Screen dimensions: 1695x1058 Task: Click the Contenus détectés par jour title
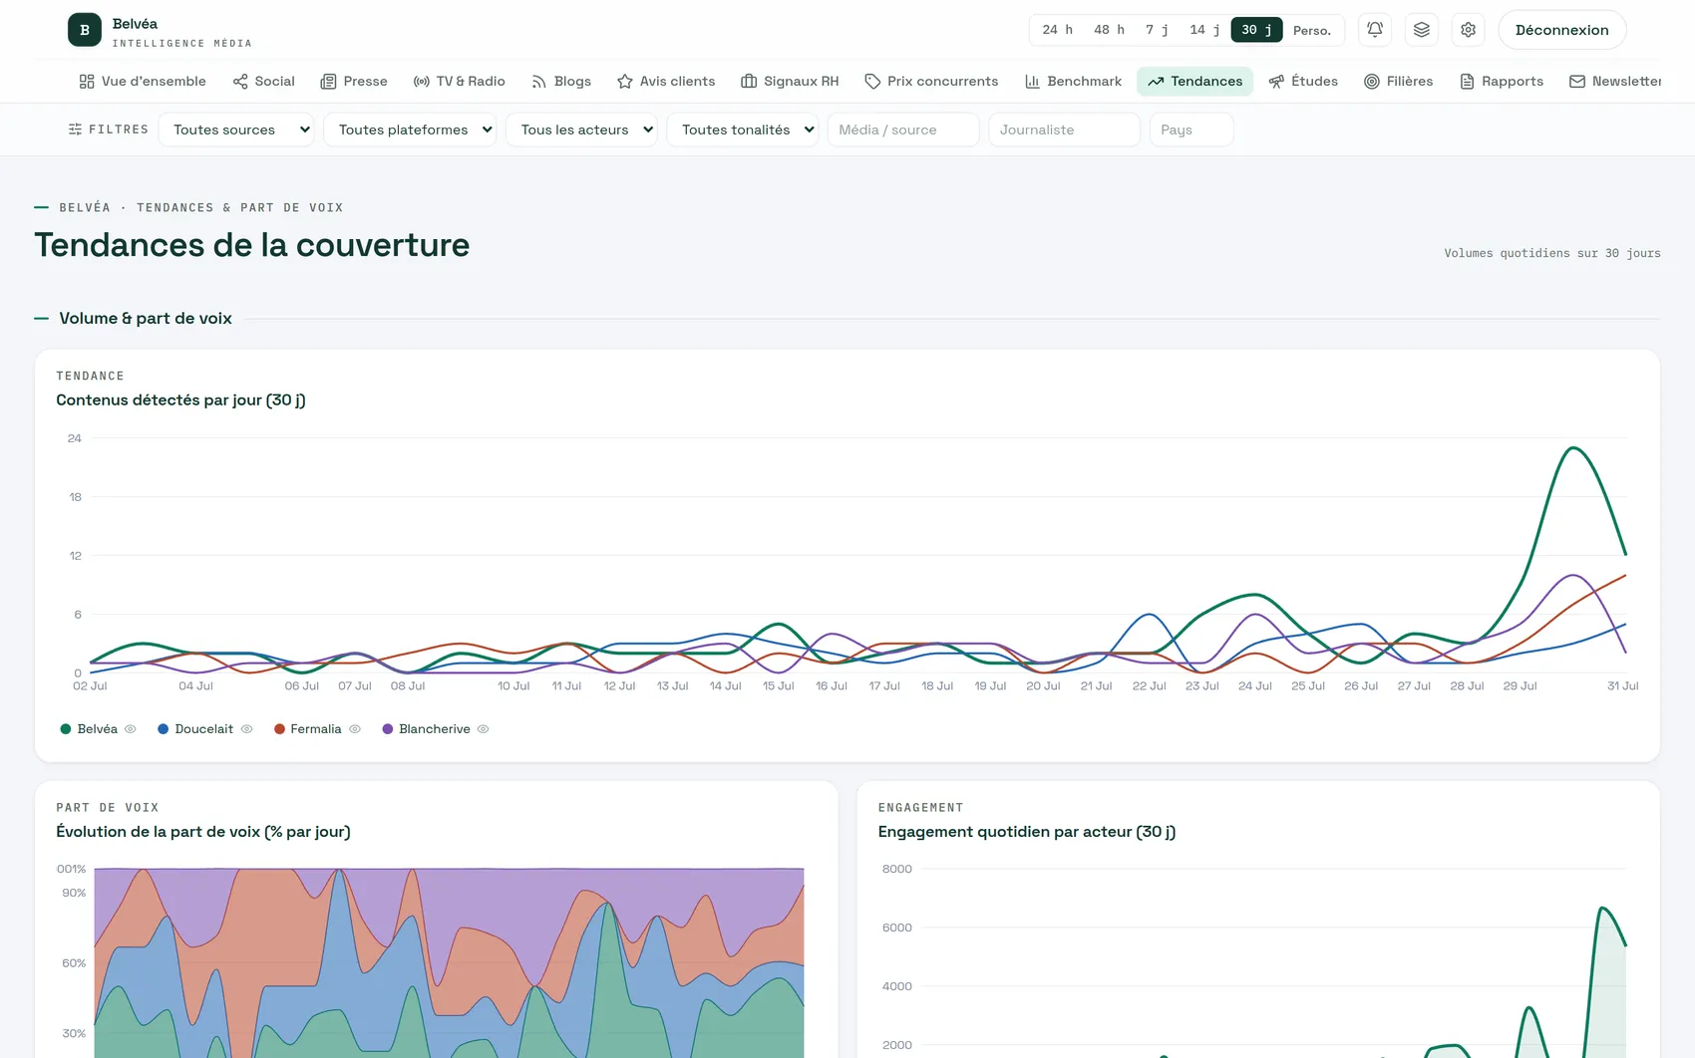coord(180,400)
